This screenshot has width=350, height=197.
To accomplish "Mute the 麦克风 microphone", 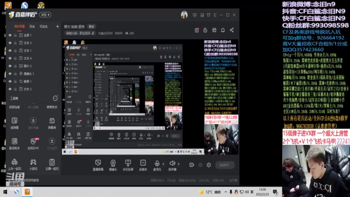I will [157, 165].
